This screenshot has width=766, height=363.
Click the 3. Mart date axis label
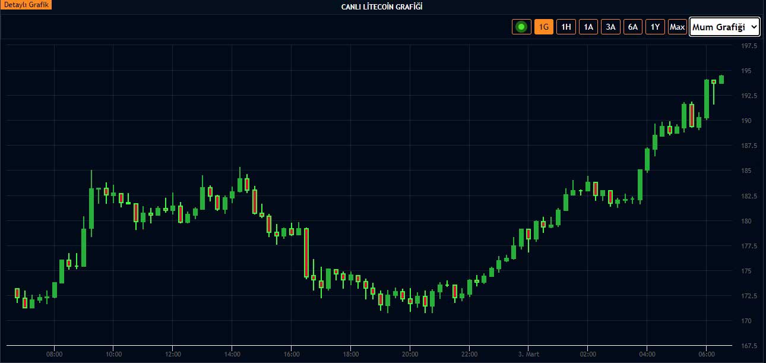tap(528, 353)
